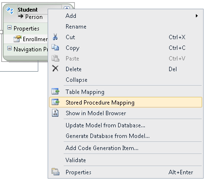Select Rename in the context menu

click(125, 27)
